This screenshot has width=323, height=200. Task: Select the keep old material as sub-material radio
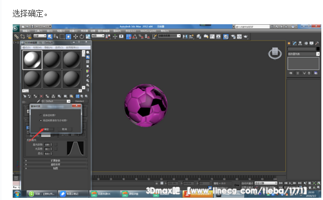coord(41,120)
